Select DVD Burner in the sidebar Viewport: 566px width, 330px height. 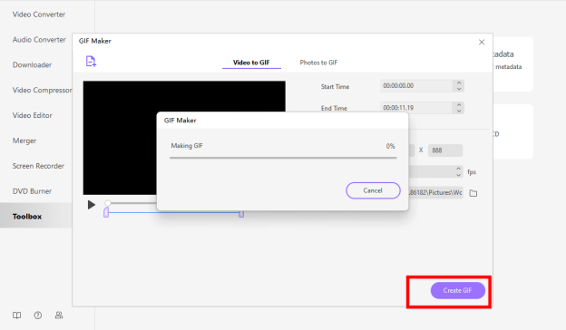[x=32, y=191]
